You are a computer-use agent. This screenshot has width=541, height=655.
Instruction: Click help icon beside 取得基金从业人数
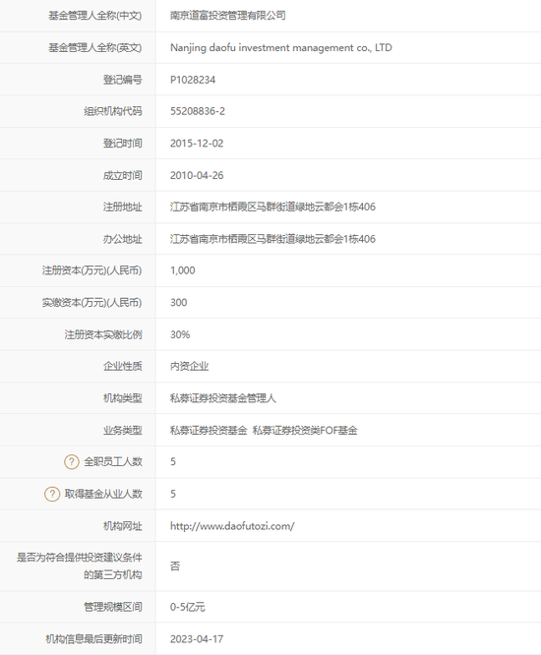52,494
